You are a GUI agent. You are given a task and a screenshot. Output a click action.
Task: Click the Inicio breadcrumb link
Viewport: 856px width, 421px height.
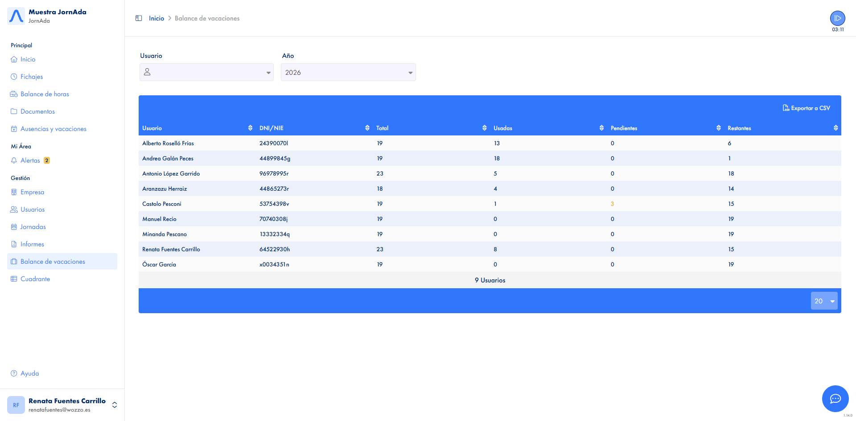pos(156,18)
